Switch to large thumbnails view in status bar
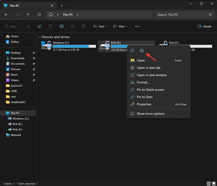 point(214,183)
